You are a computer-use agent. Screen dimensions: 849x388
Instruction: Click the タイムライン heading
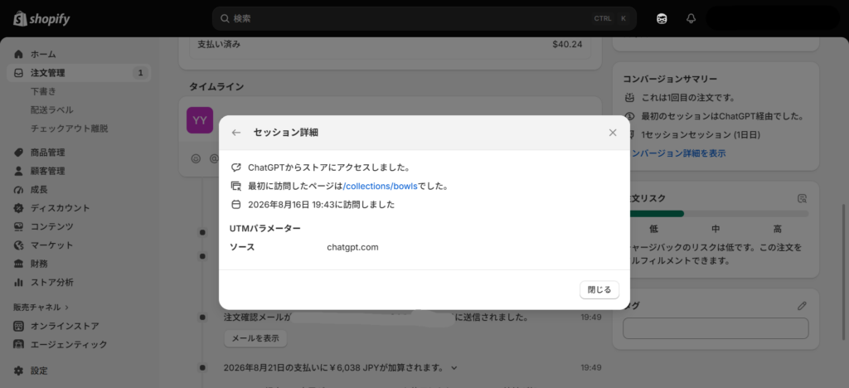[216, 86]
